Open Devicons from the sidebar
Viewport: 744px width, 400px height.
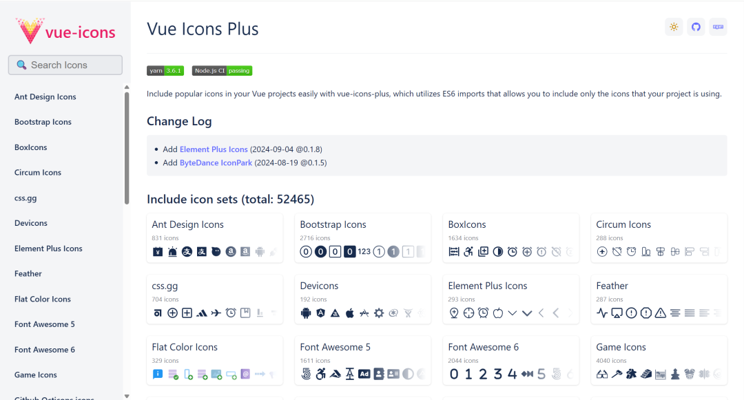(x=31, y=223)
